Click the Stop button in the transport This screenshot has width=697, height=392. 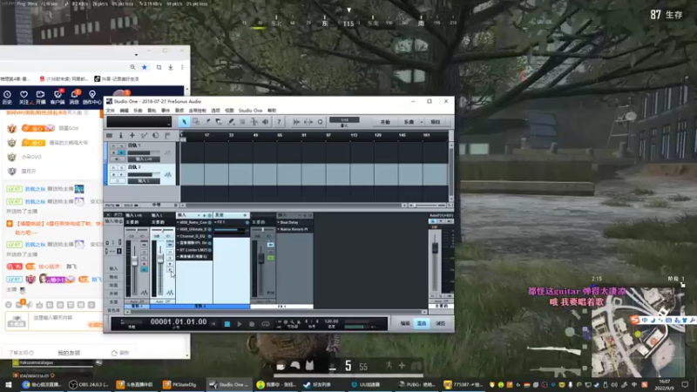pos(227,324)
